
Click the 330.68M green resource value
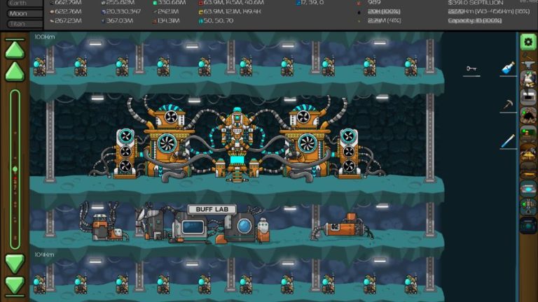click(172, 3)
